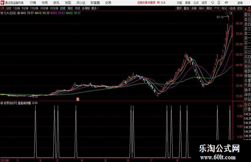251x162 pixels.
Task: Click the orange marker icon below the chart
Action: click(x=78, y=99)
